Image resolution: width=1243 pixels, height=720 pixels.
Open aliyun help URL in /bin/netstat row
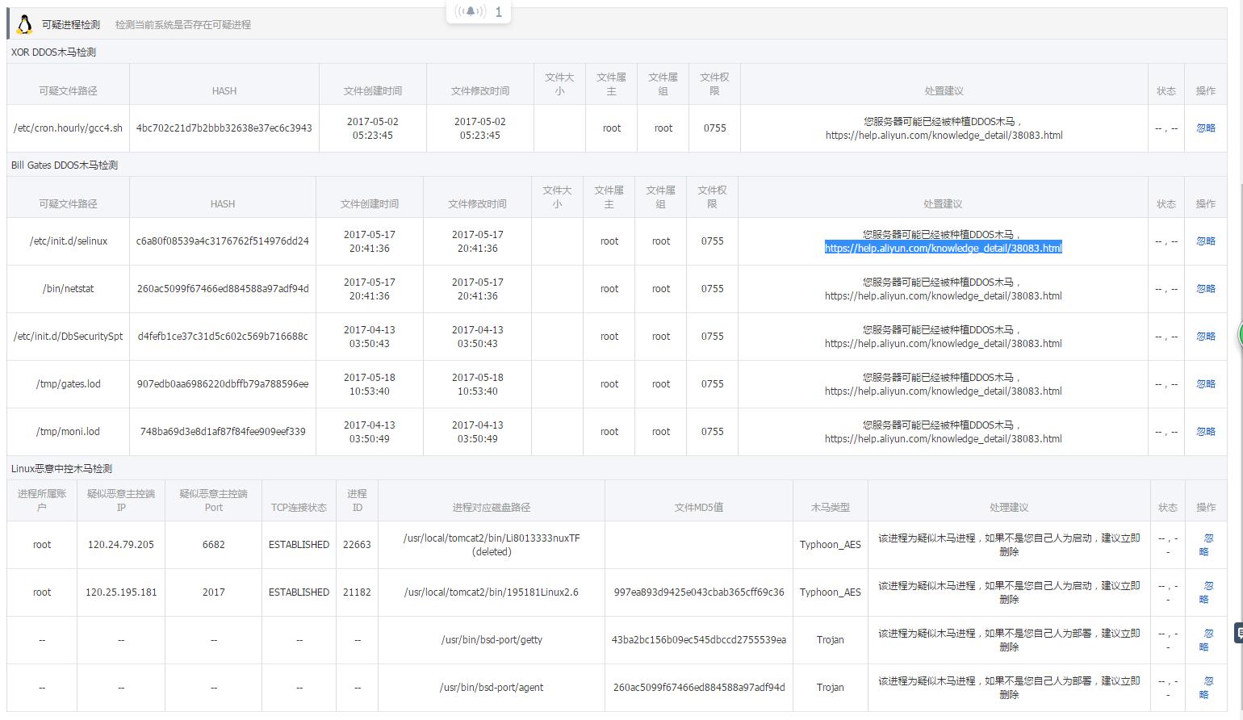click(943, 296)
